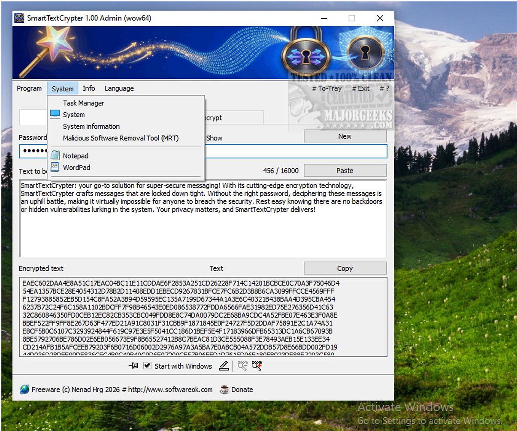The height and width of the screenshot is (431, 517).
Task: Click the Show password label
Action: (x=214, y=138)
